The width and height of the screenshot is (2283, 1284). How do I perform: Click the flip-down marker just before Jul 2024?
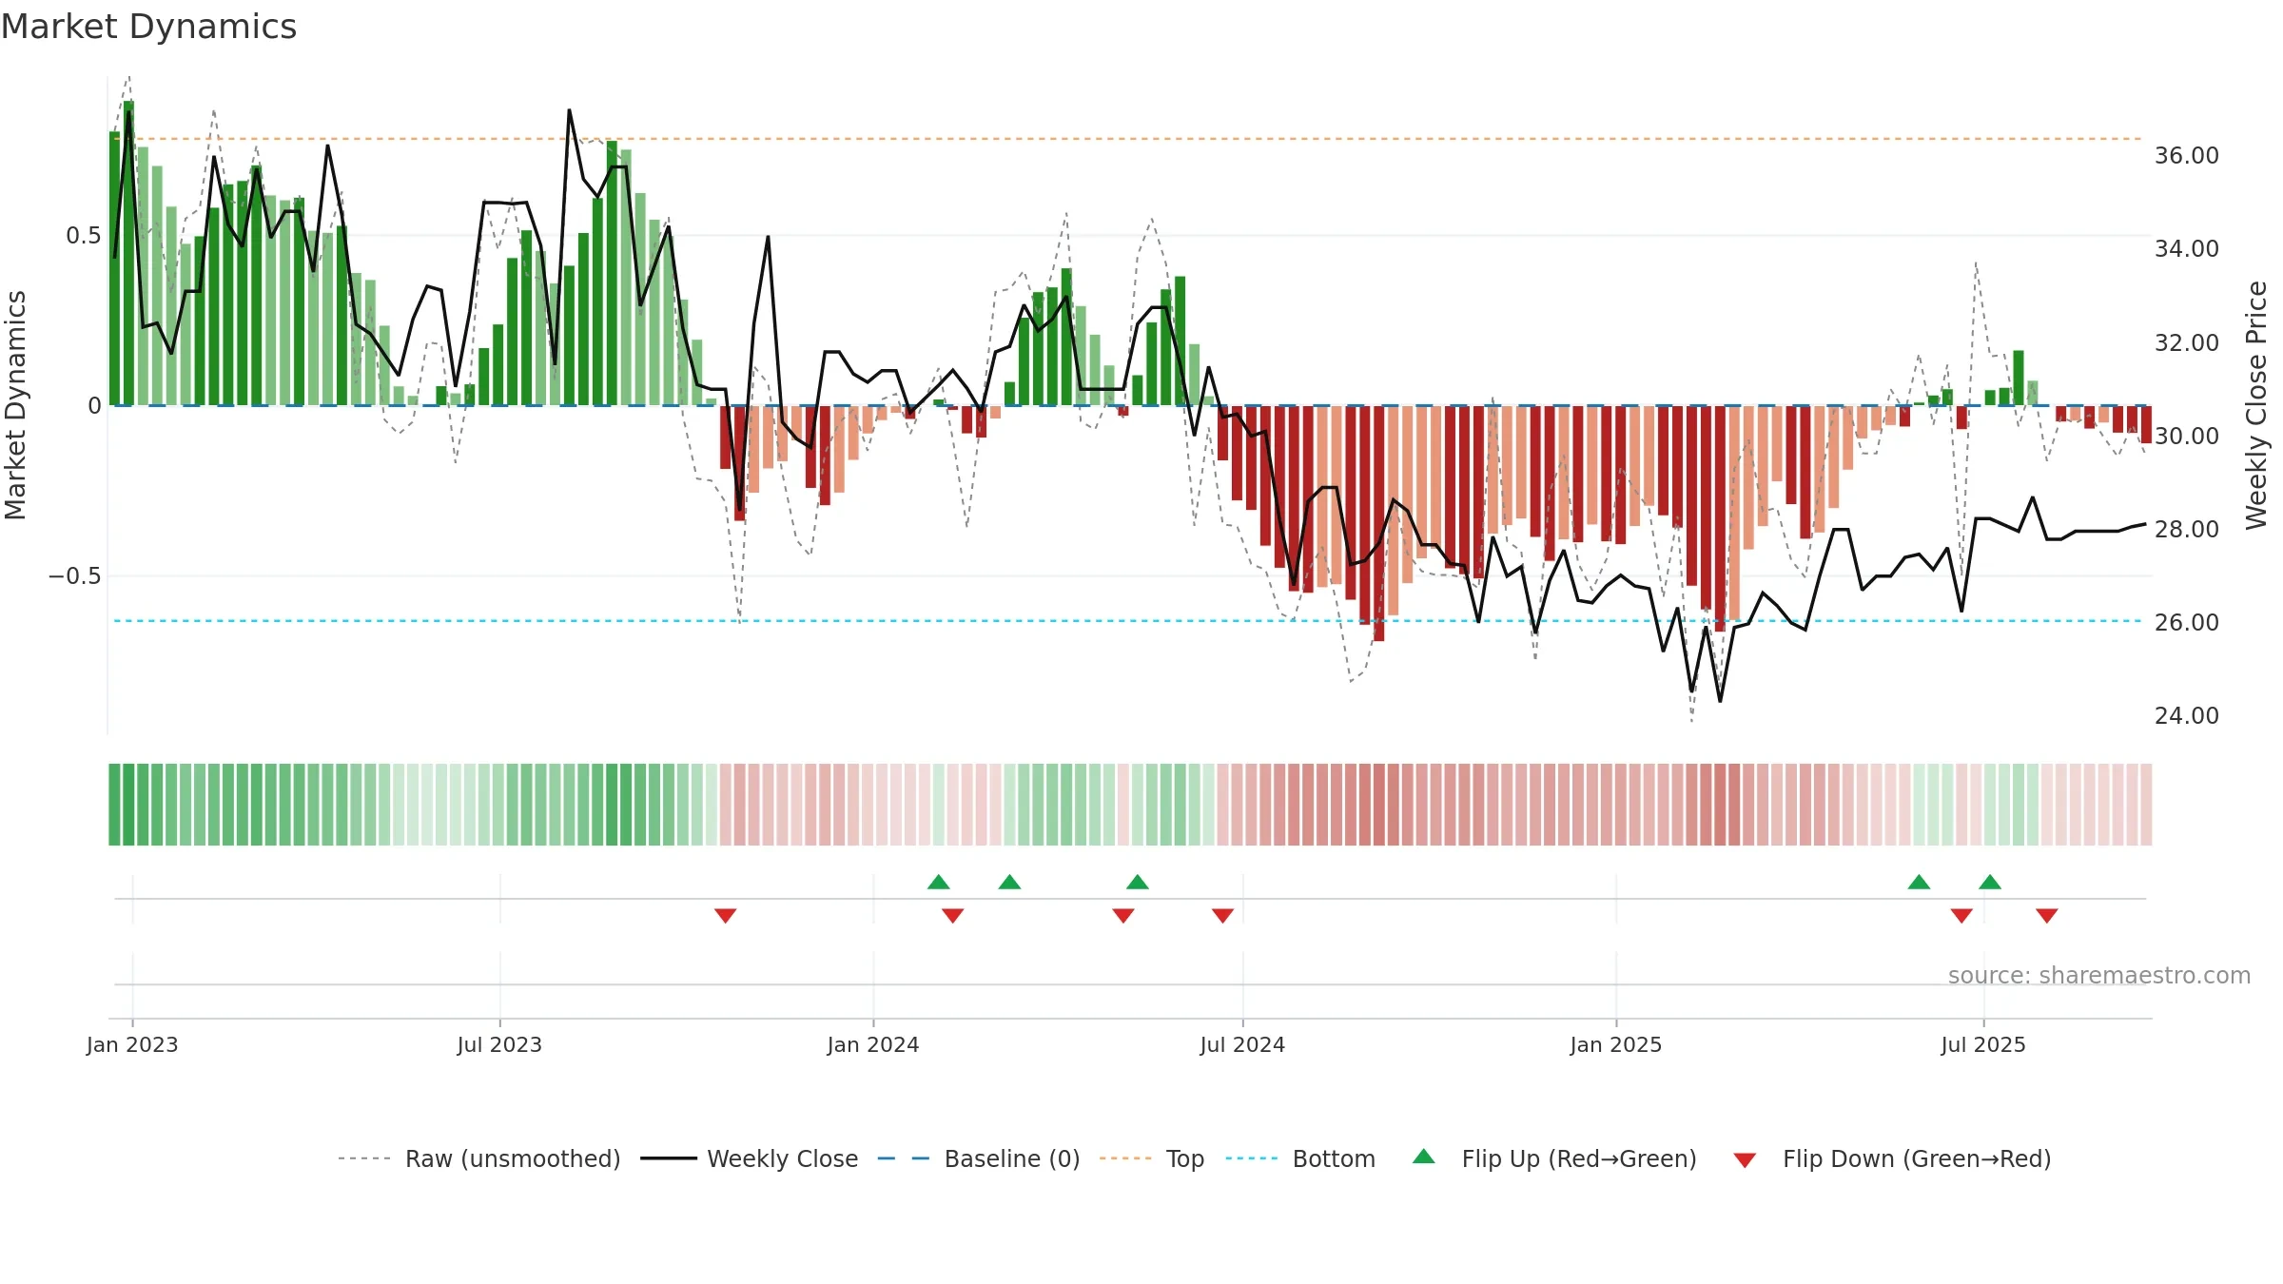1223,915
